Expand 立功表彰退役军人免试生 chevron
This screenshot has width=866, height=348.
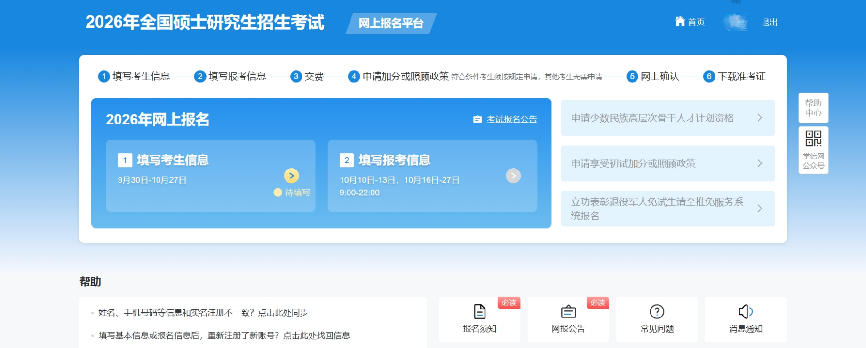pyautogui.click(x=759, y=209)
